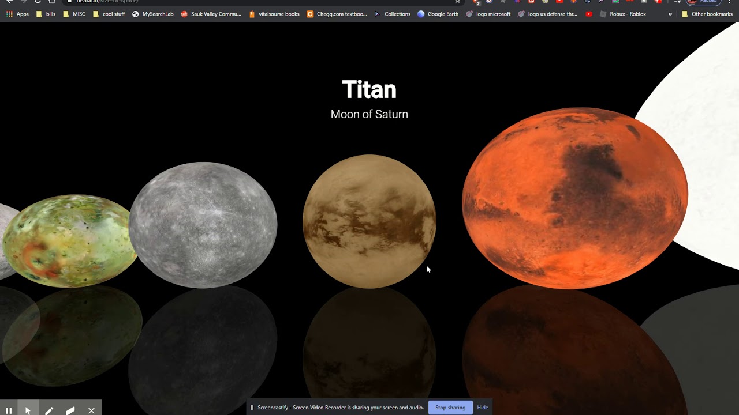Click the Titan moon sphere
The width and height of the screenshot is (739, 415).
click(369, 221)
